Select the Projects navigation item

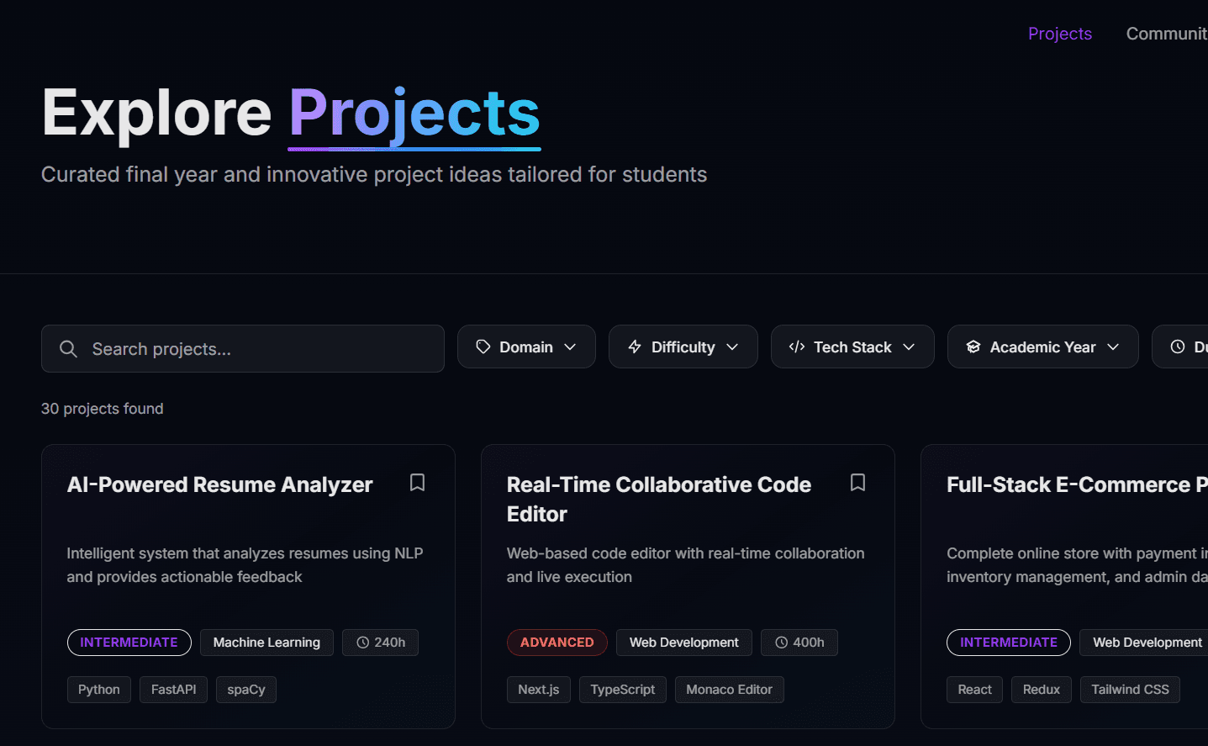click(x=1059, y=34)
